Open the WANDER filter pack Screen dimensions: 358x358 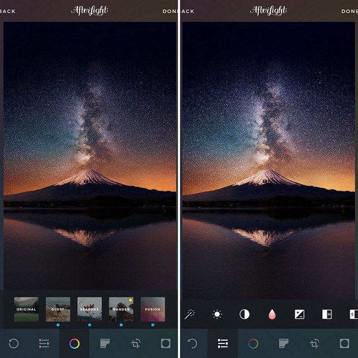(x=121, y=309)
